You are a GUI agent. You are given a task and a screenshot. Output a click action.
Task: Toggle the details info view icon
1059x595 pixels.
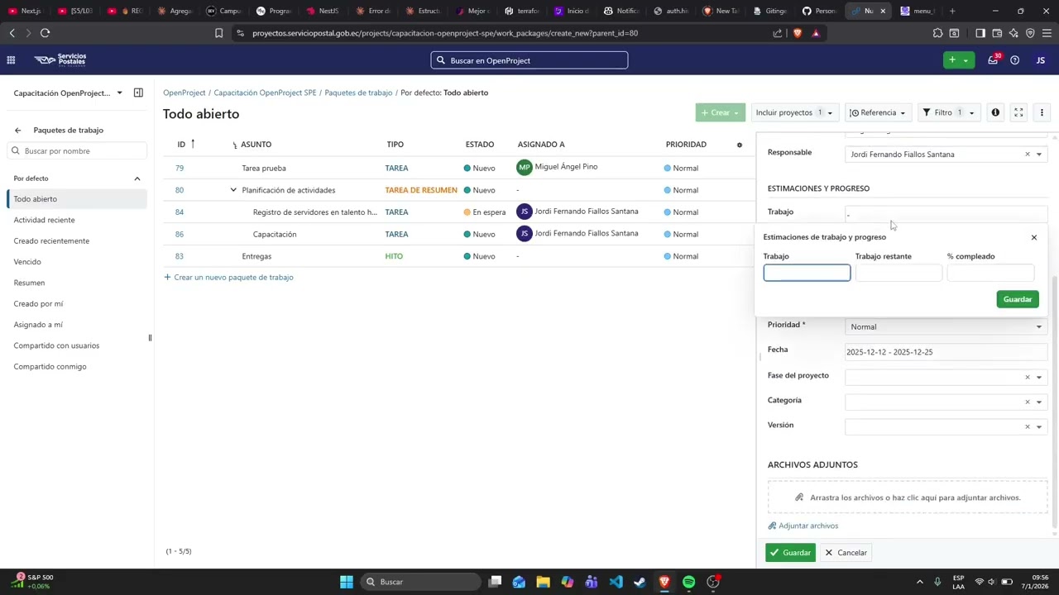[x=995, y=112]
